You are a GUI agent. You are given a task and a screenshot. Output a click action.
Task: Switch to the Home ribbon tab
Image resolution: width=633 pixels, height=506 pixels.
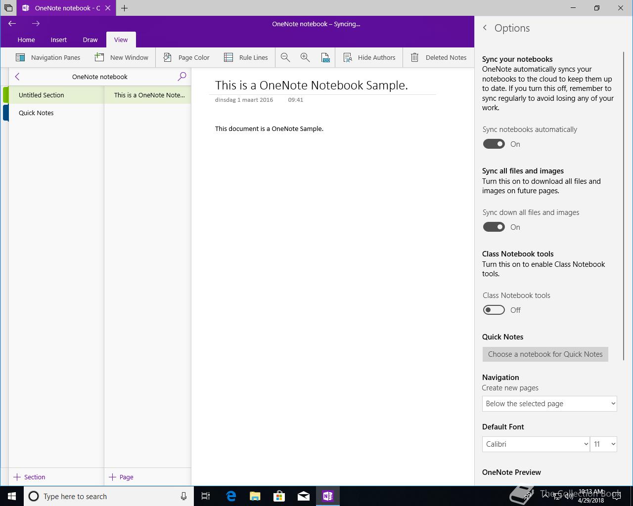tap(26, 40)
